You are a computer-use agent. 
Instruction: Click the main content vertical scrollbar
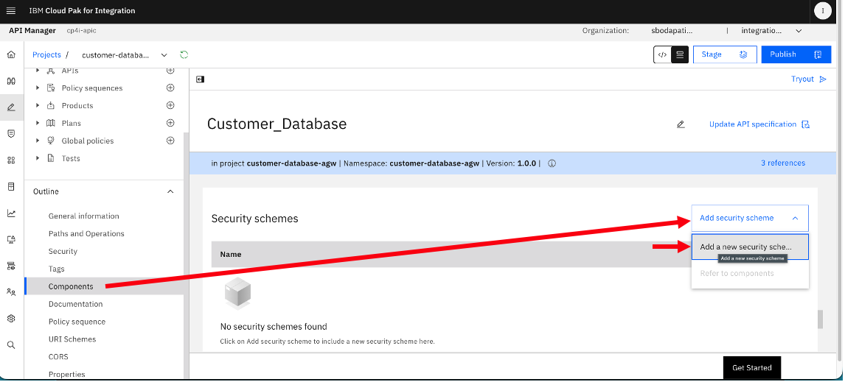point(821,319)
